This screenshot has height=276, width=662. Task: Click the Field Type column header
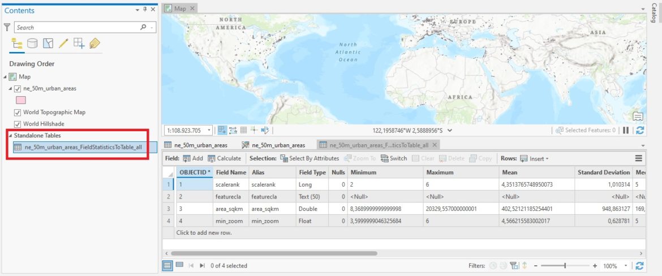coord(312,172)
